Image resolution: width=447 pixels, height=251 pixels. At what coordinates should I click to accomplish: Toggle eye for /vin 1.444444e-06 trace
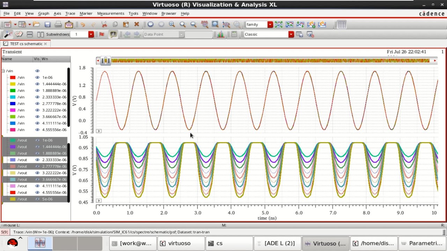coord(37,84)
